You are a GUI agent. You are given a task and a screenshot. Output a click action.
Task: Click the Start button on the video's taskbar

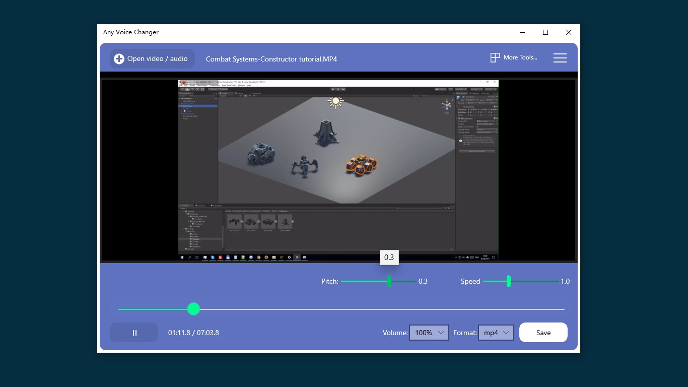(182, 257)
